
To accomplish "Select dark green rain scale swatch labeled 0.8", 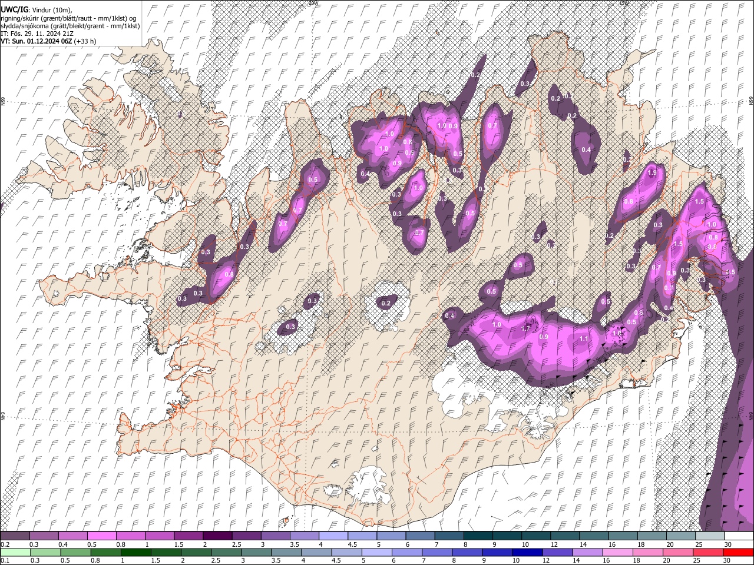I will point(105,552).
